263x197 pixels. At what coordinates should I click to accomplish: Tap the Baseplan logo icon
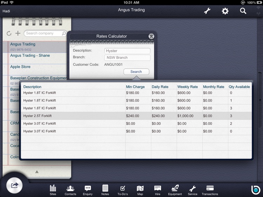(256, 190)
